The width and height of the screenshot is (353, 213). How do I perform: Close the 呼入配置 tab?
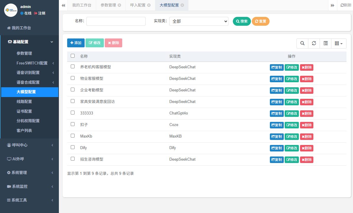[x=149, y=5]
